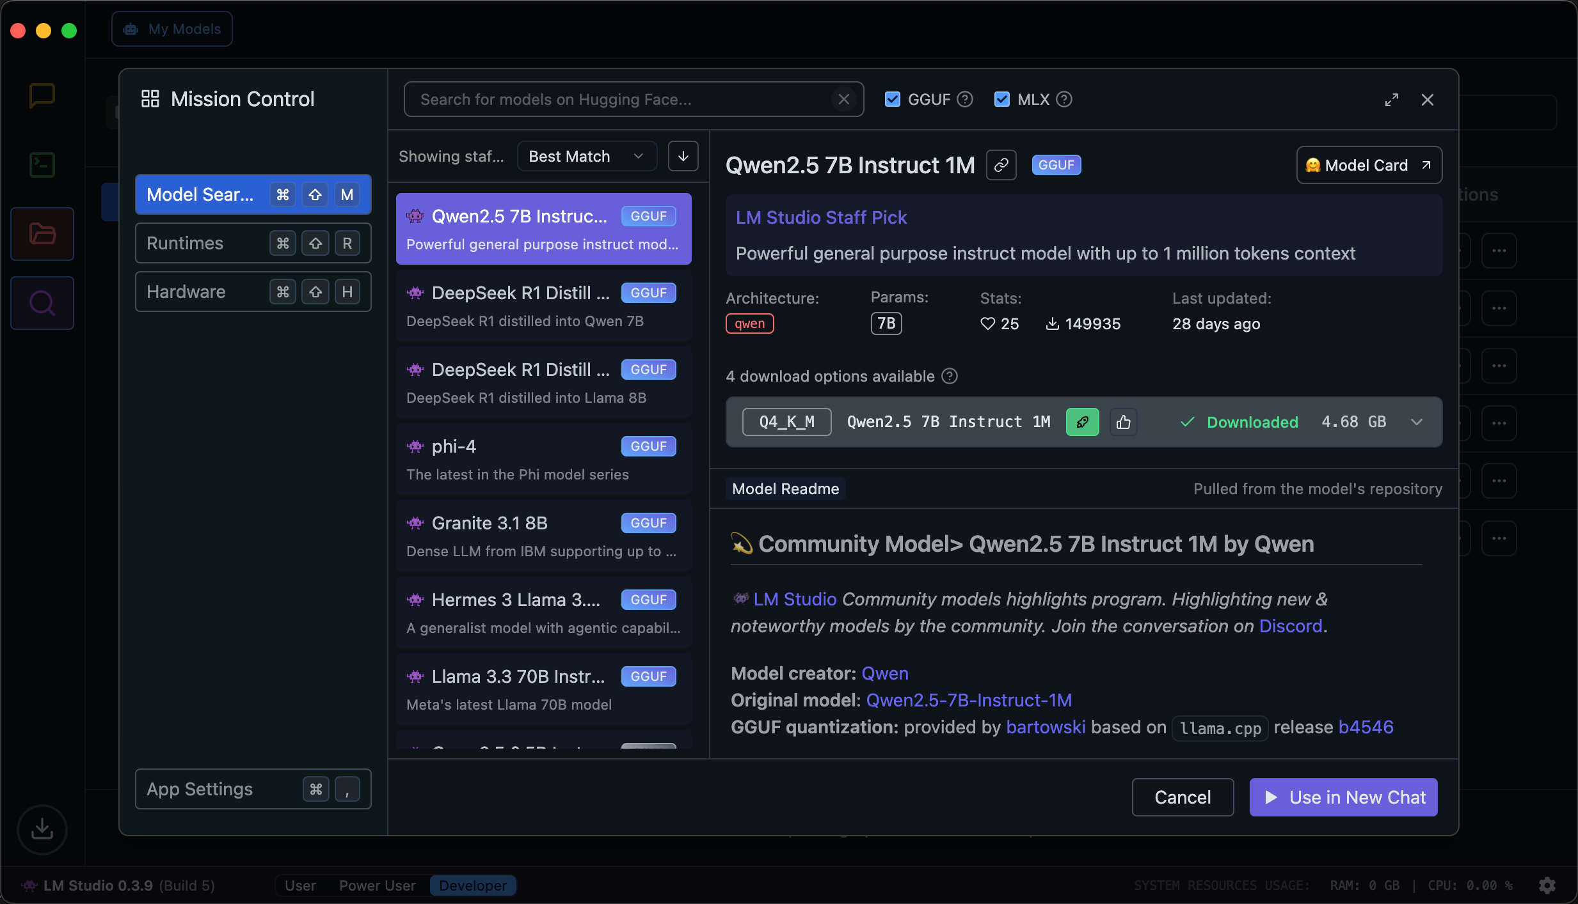Open the Qwen model creator link

click(x=885, y=673)
